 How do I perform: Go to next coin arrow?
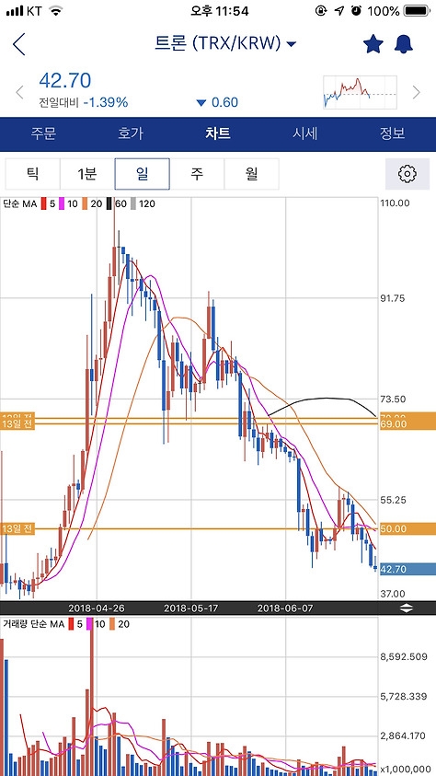coord(417,92)
